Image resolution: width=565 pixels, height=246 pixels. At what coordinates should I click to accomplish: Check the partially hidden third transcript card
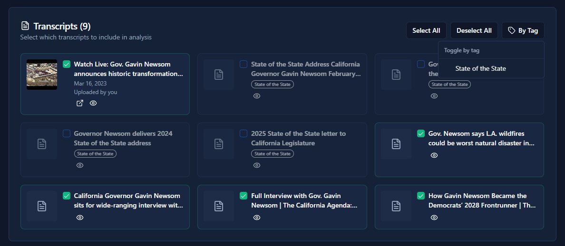point(421,64)
